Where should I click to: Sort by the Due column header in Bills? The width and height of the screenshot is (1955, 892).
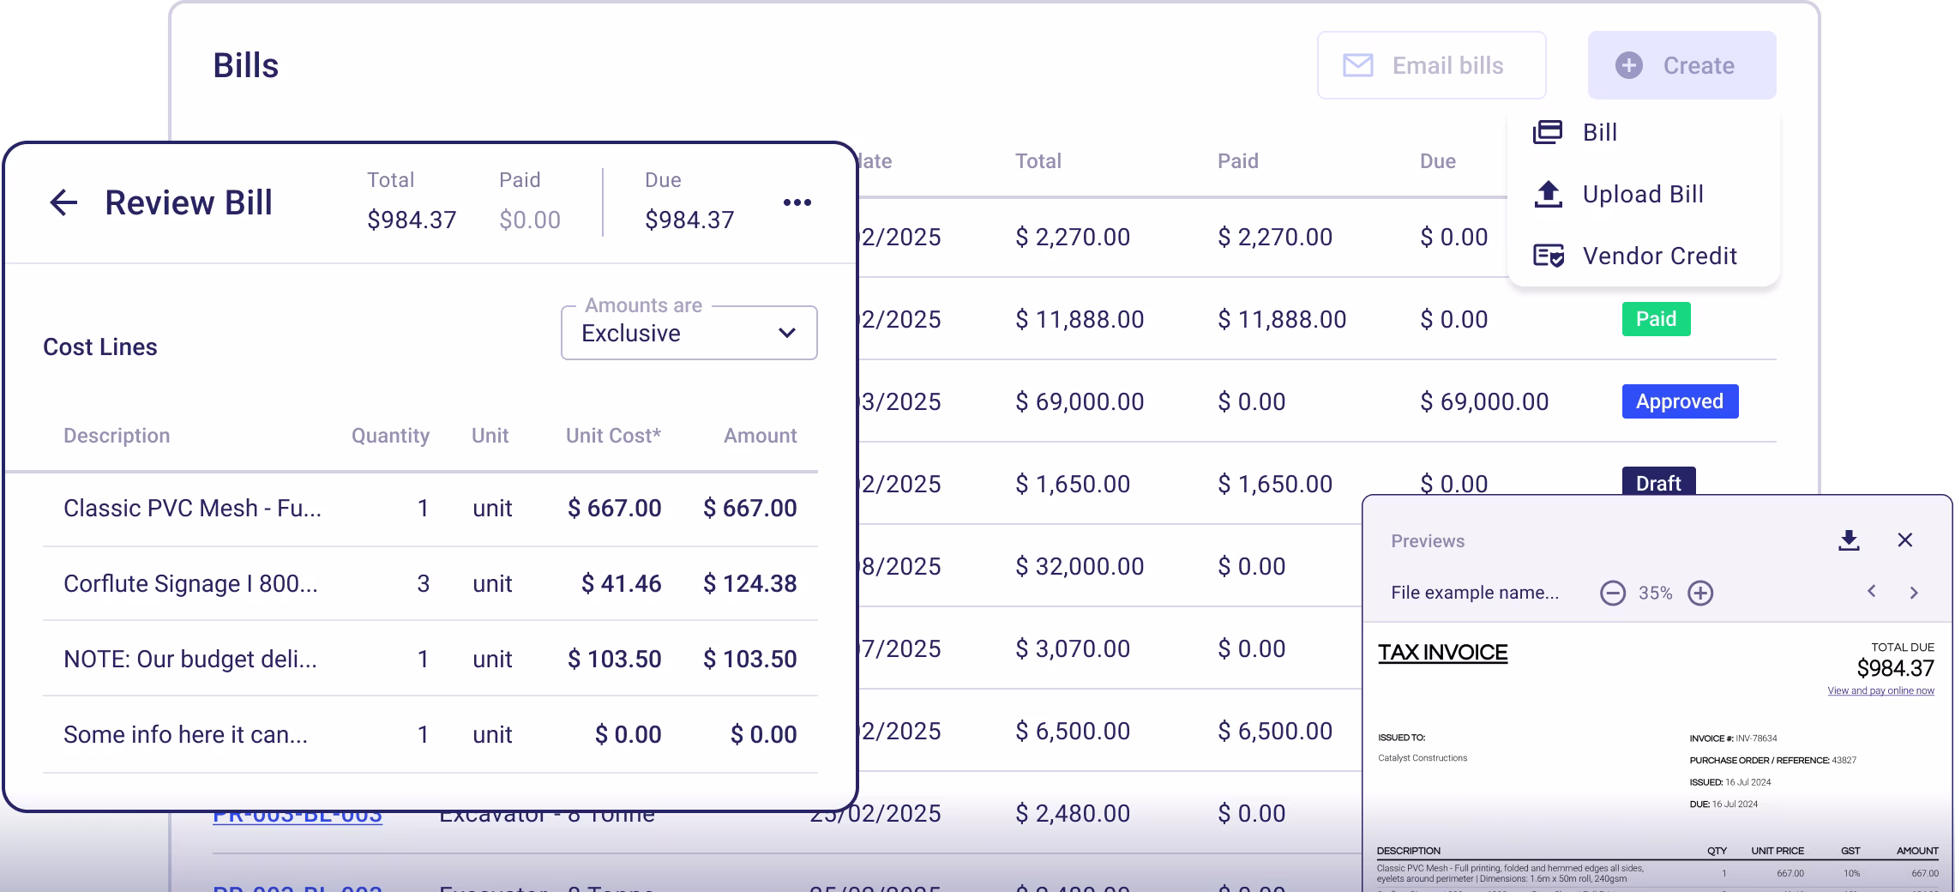point(1437,161)
